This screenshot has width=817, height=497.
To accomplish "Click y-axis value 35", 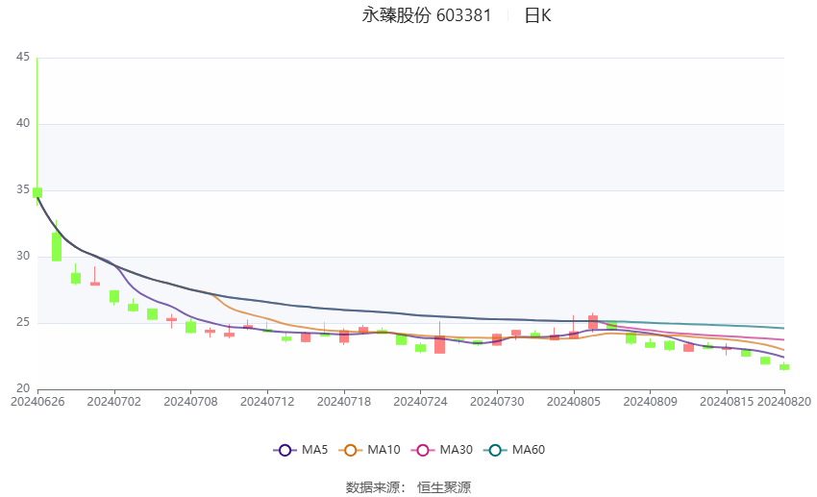I will coord(23,189).
